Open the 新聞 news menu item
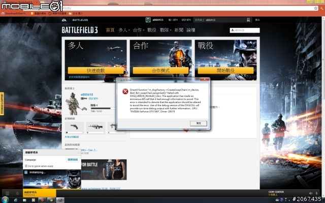The width and height of the screenshot is (325, 203). click(179, 30)
